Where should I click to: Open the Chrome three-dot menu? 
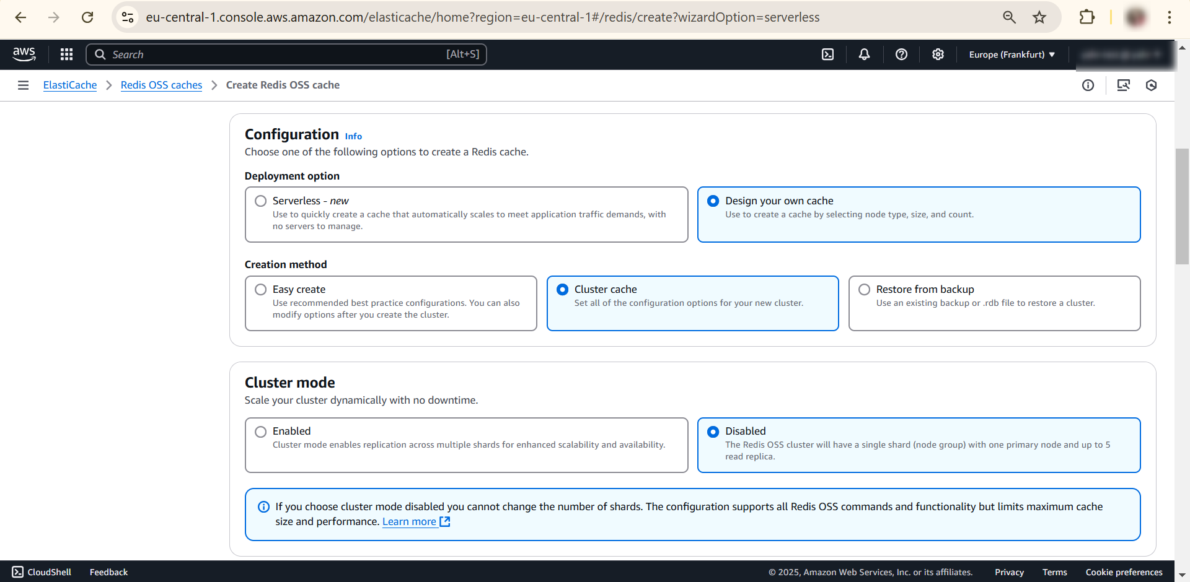click(x=1169, y=17)
